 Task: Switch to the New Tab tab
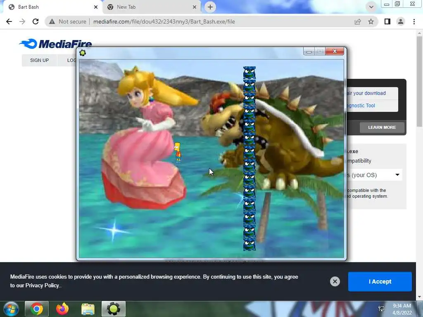(x=151, y=7)
